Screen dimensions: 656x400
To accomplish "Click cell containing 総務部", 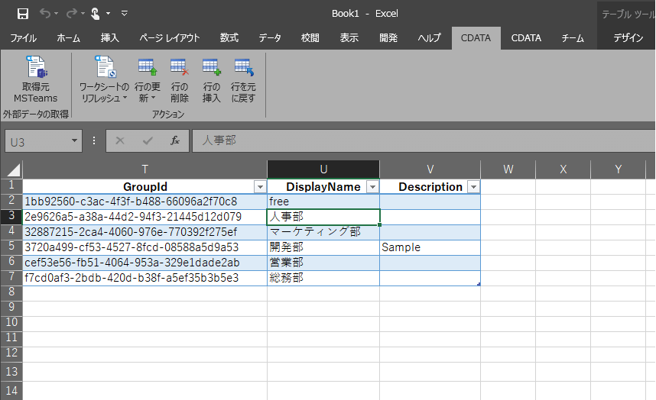I will tap(323, 278).
